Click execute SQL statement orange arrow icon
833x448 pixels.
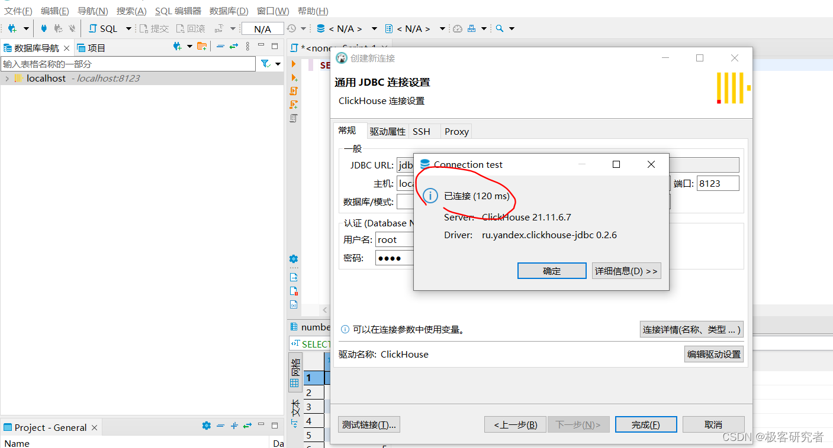[x=294, y=64]
